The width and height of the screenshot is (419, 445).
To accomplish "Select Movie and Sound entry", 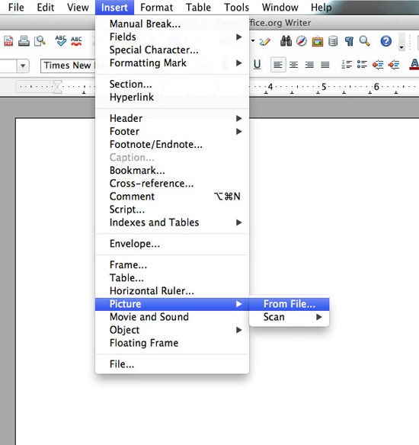I will [172, 317].
